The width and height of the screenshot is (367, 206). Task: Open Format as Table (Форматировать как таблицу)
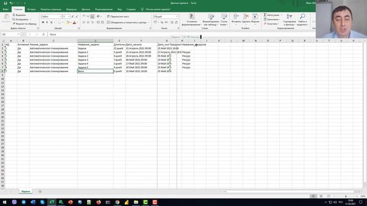(x=210, y=19)
